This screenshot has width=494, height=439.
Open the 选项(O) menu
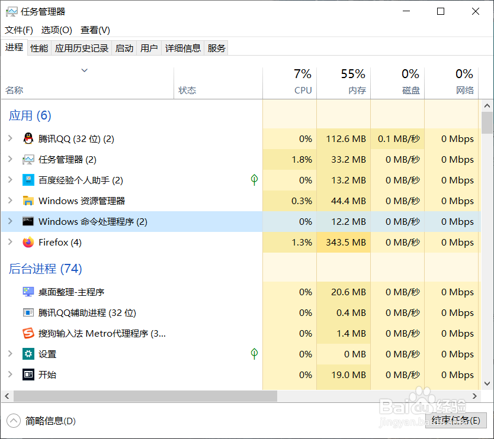[x=57, y=30]
